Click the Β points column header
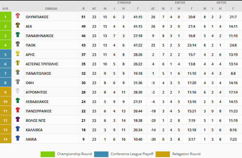The width and height of the screenshot is (242, 158). tap(84, 9)
